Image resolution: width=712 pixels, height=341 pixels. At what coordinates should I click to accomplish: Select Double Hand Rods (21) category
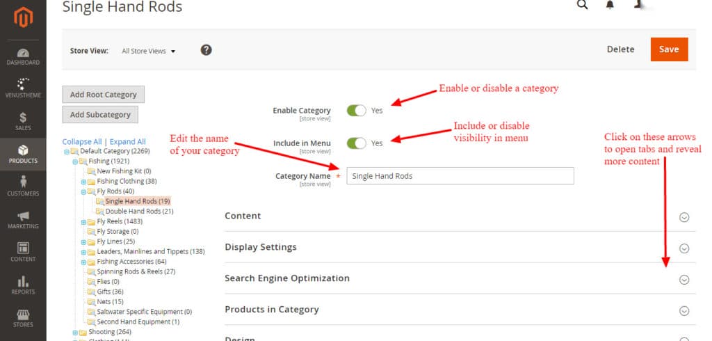pyautogui.click(x=139, y=211)
